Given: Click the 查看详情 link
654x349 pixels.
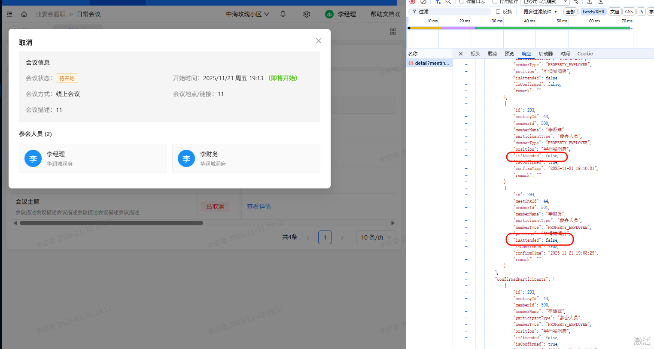Looking at the screenshot, I should 259,206.
